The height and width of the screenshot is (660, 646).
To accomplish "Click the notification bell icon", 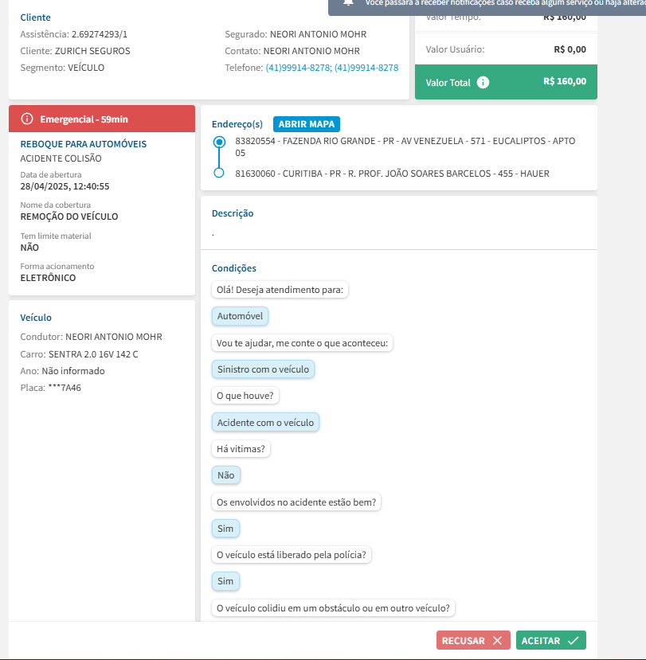I will tap(348, 3).
